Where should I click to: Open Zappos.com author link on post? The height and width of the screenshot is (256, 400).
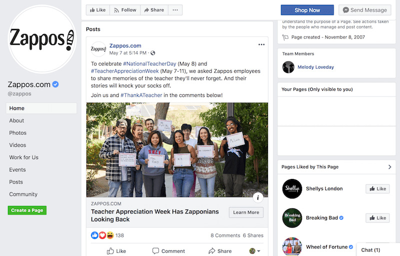[x=125, y=45]
